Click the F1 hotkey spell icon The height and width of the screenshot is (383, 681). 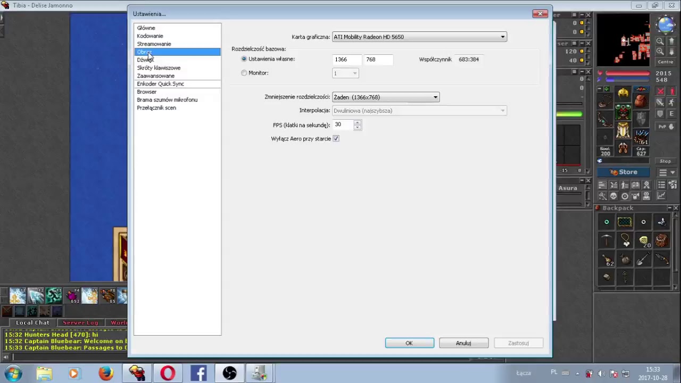18,296
